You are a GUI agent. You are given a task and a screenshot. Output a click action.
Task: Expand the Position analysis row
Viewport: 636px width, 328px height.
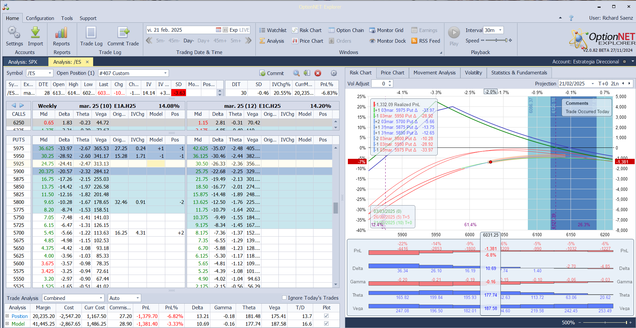tap(7, 316)
